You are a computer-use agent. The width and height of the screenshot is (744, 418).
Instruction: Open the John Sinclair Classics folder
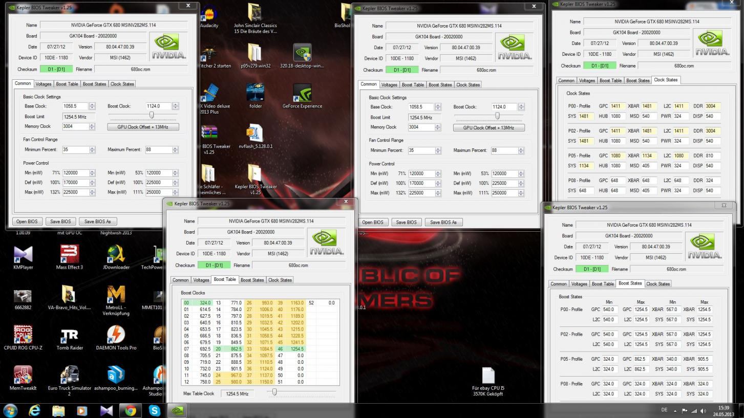[x=255, y=17]
